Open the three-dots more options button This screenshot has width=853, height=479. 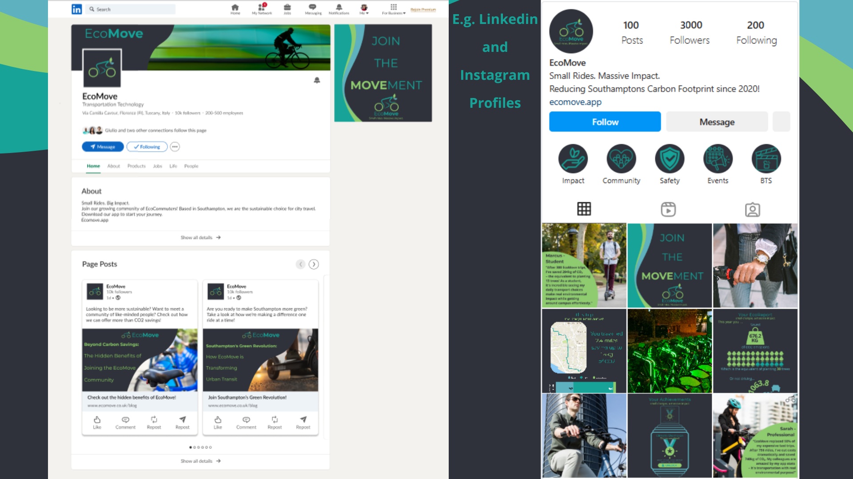(x=175, y=147)
